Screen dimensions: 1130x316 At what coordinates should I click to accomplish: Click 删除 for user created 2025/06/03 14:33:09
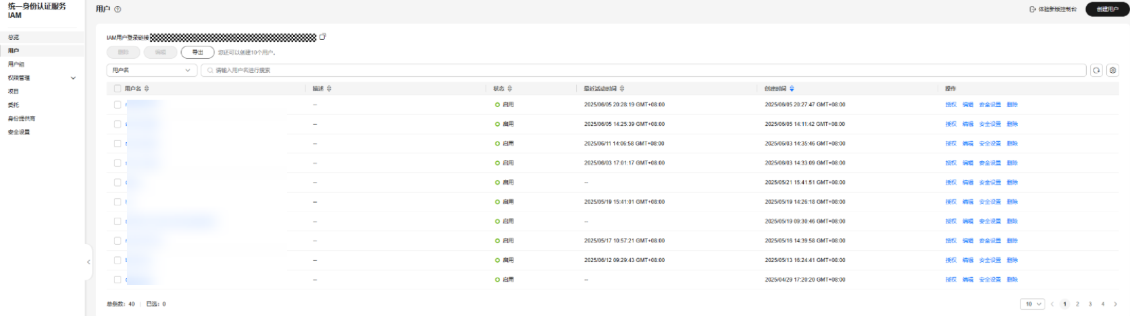[x=1012, y=163]
